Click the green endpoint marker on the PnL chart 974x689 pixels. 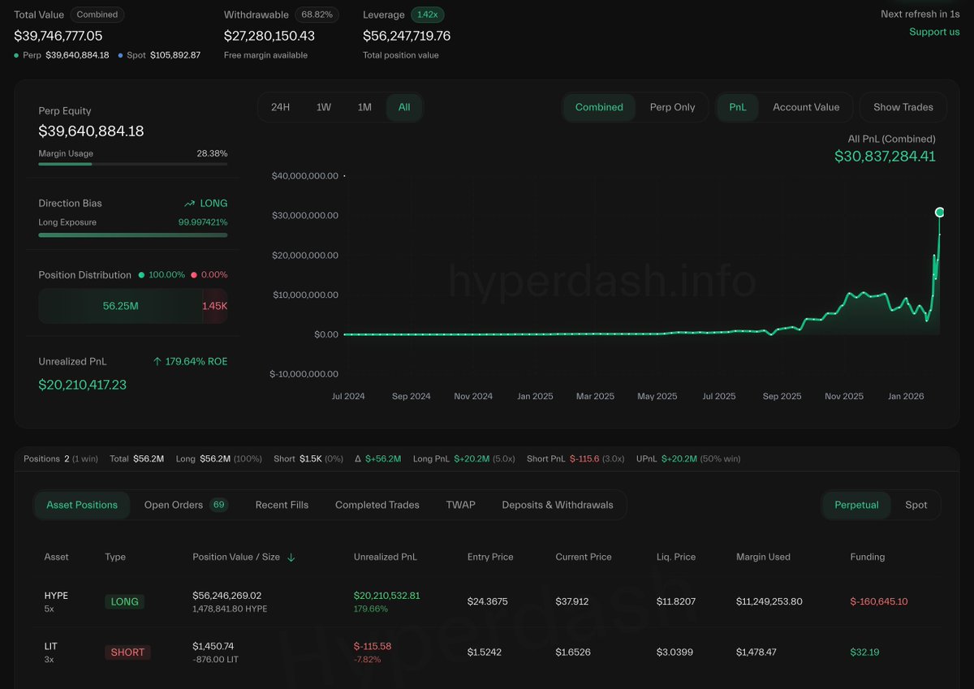[x=939, y=213]
